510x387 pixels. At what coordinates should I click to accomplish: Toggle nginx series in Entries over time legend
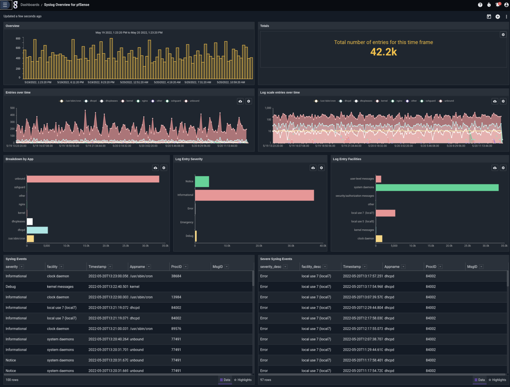click(142, 101)
